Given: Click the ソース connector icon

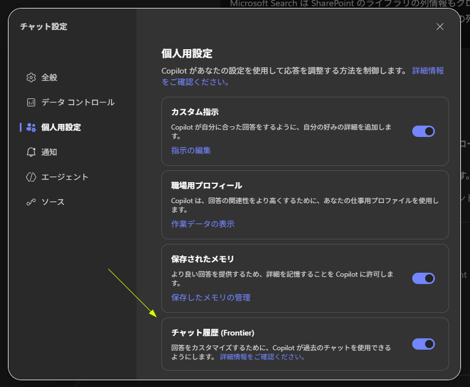Looking at the screenshot, I should point(31,202).
